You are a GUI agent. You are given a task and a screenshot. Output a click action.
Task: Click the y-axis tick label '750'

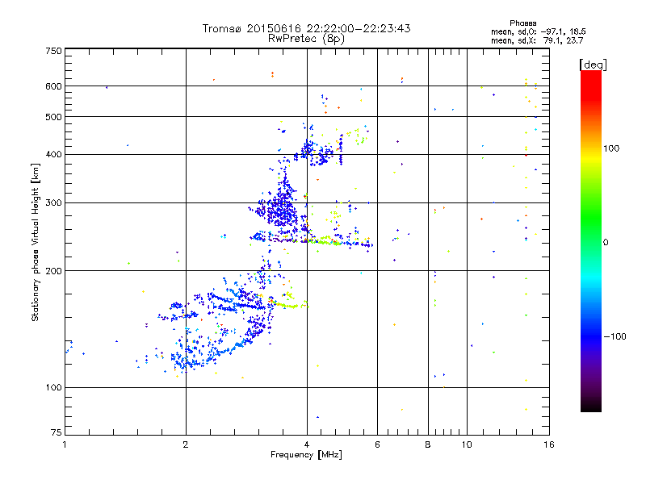[x=54, y=51]
